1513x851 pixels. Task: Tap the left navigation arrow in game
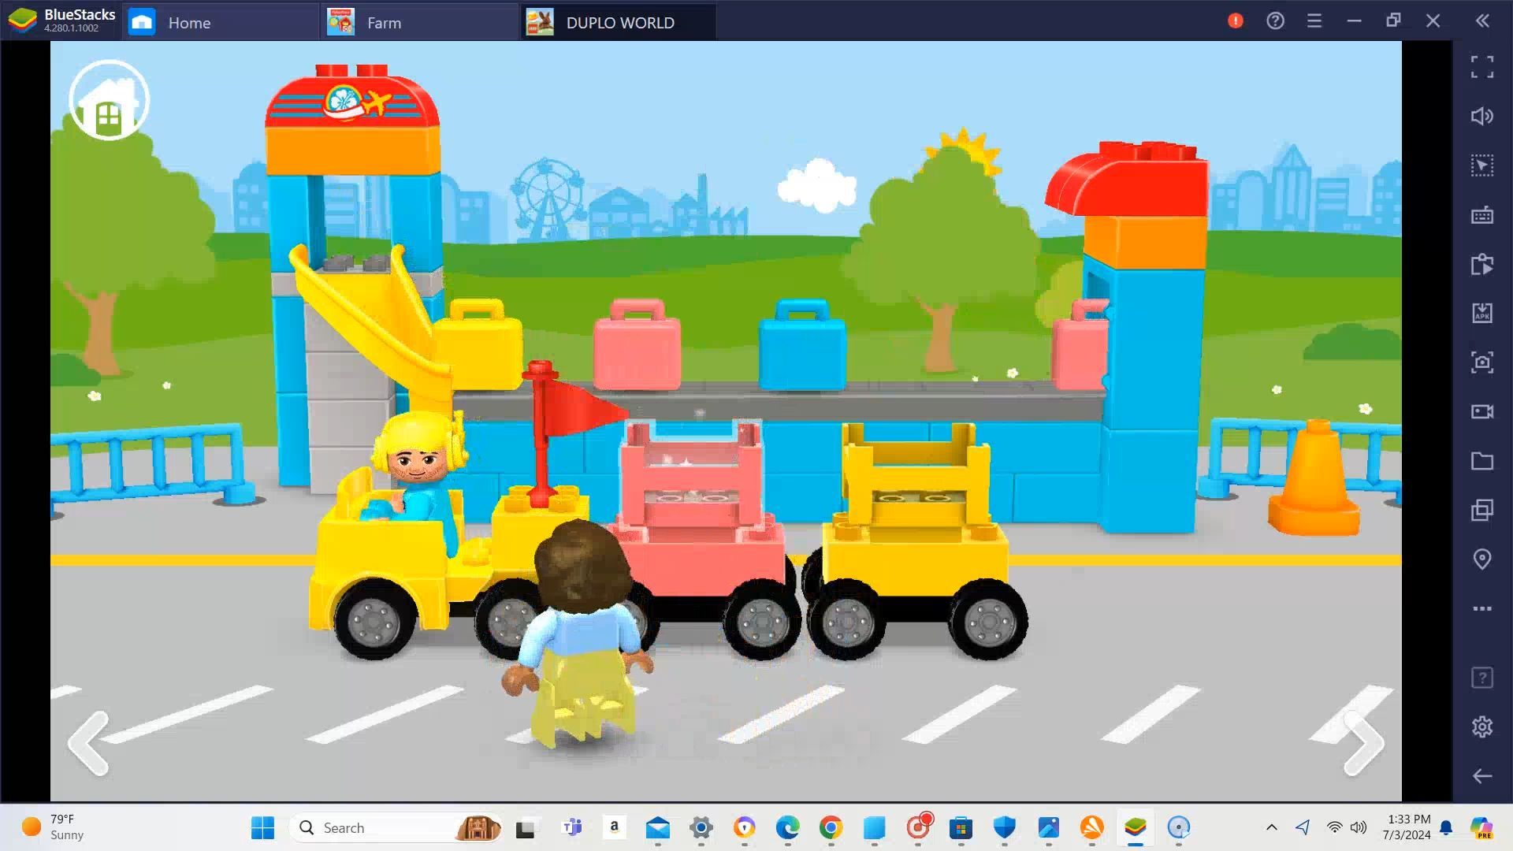coord(88,743)
